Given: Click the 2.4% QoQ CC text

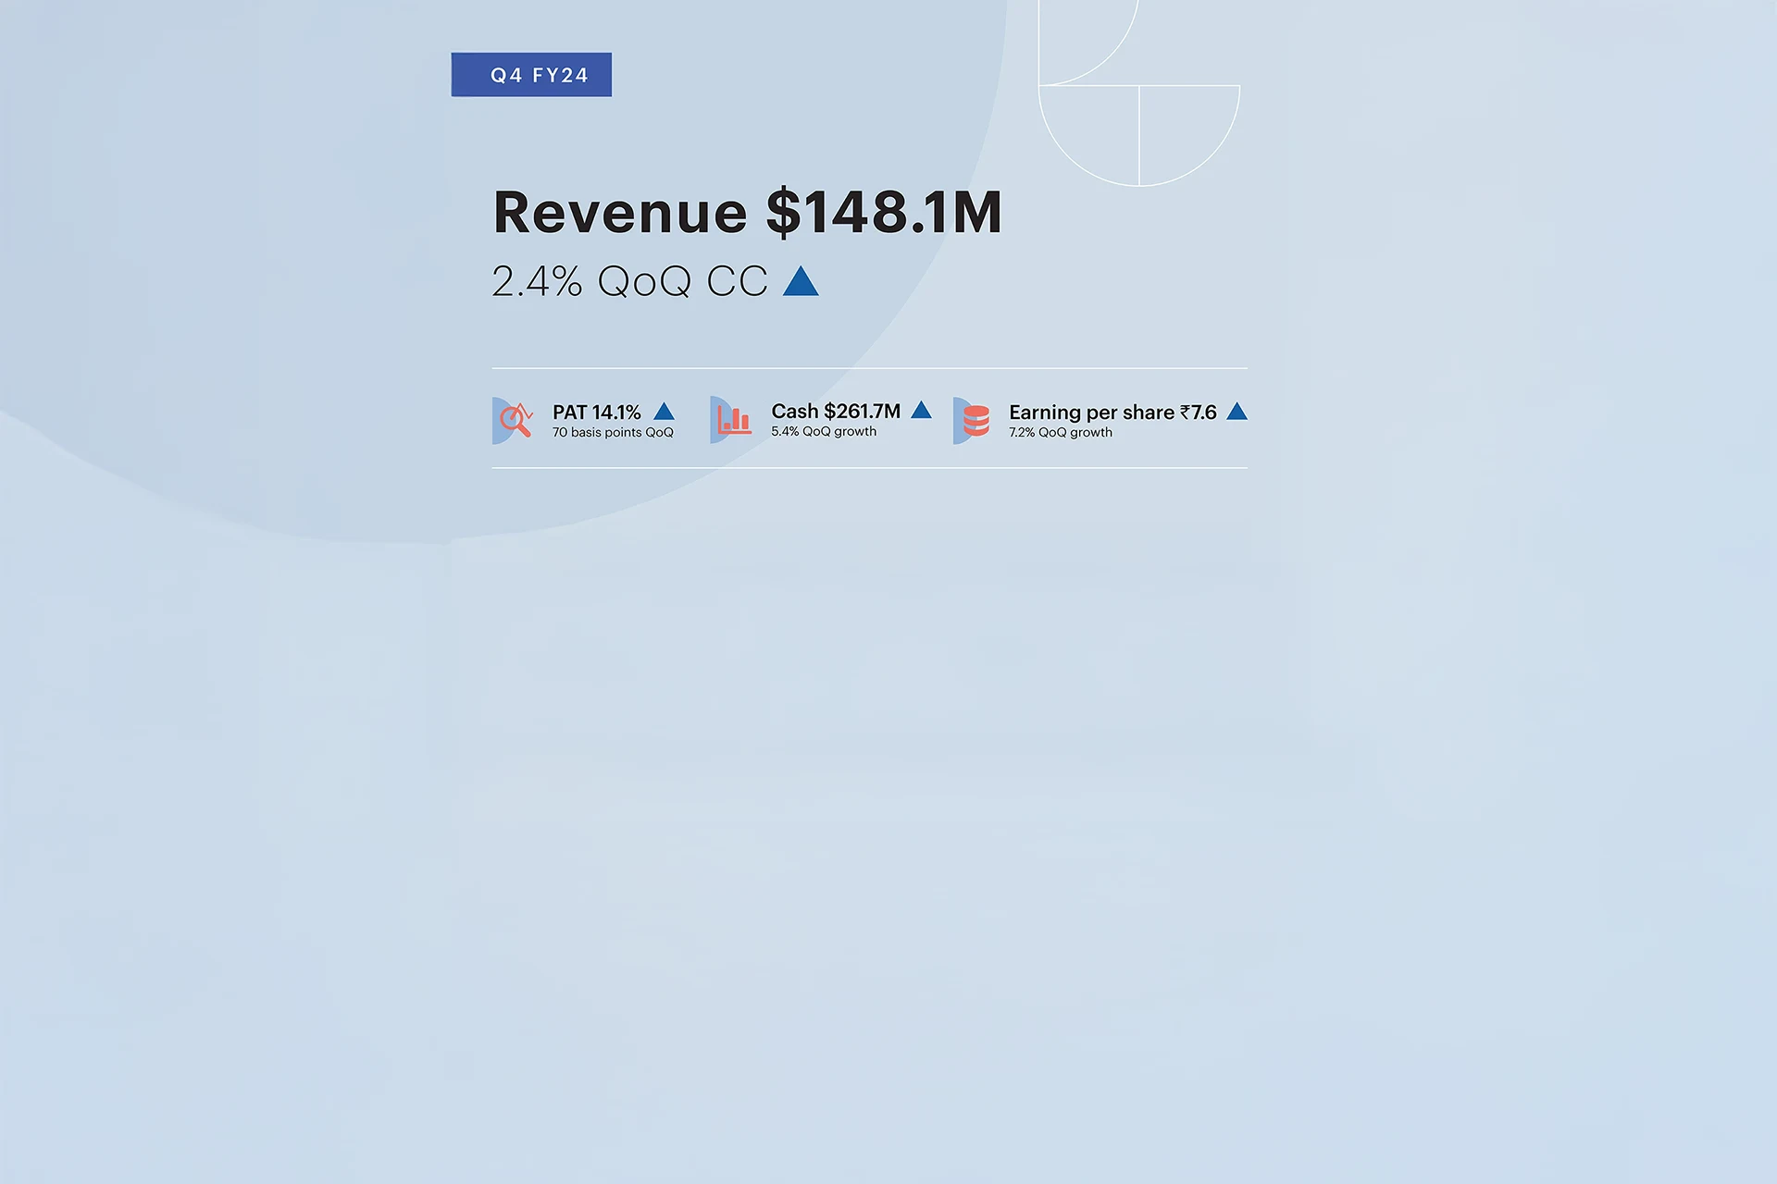Looking at the screenshot, I should click(x=629, y=281).
